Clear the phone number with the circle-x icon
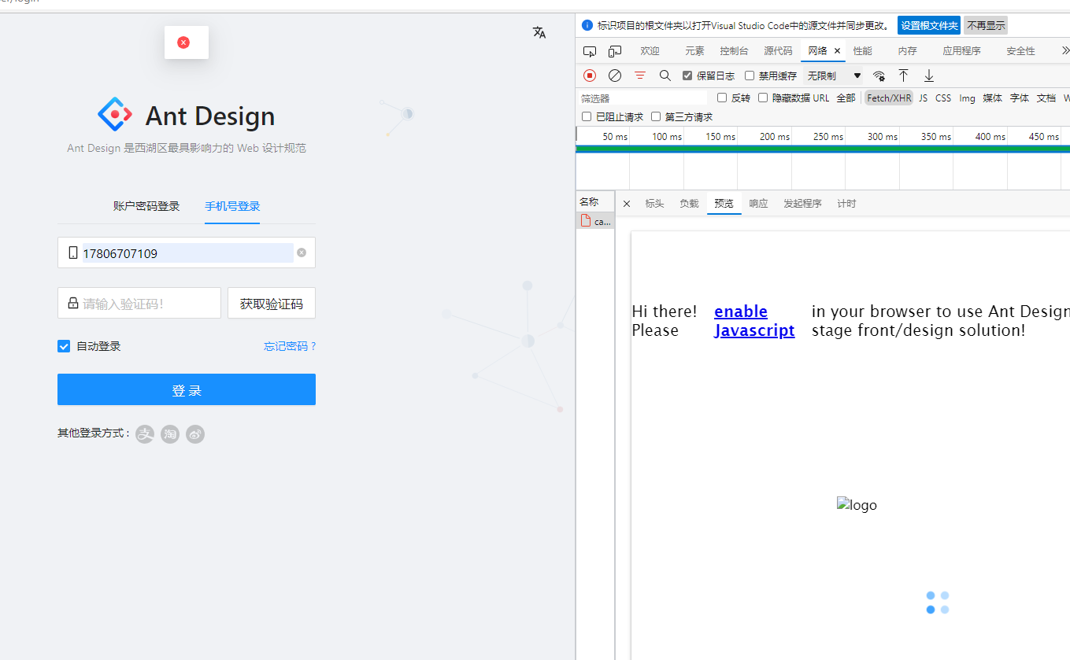The image size is (1070, 660). [x=302, y=253]
